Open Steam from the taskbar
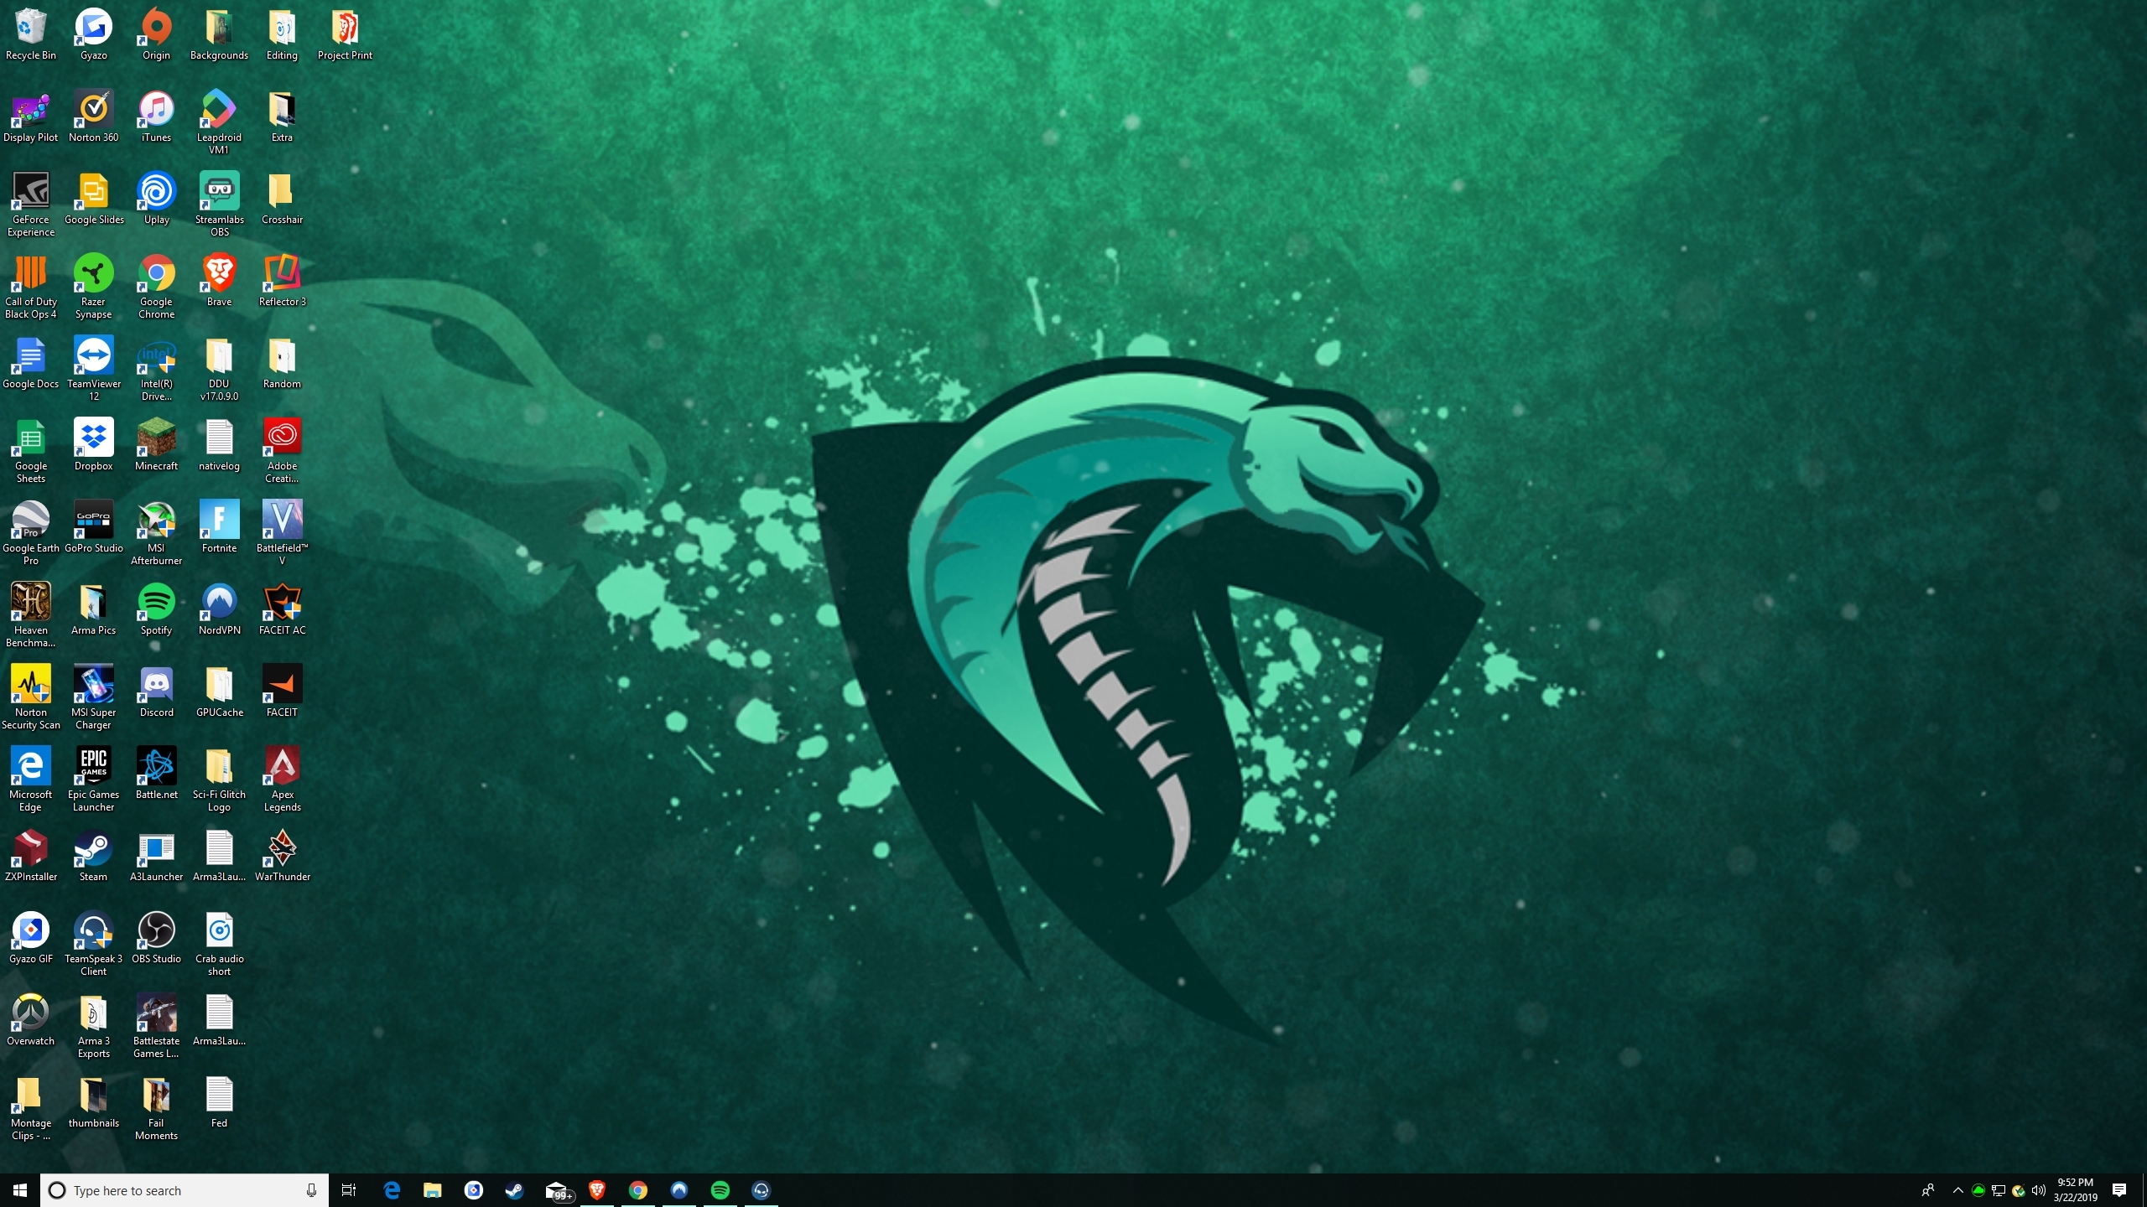The width and height of the screenshot is (2147, 1207). [x=514, y=1190]
